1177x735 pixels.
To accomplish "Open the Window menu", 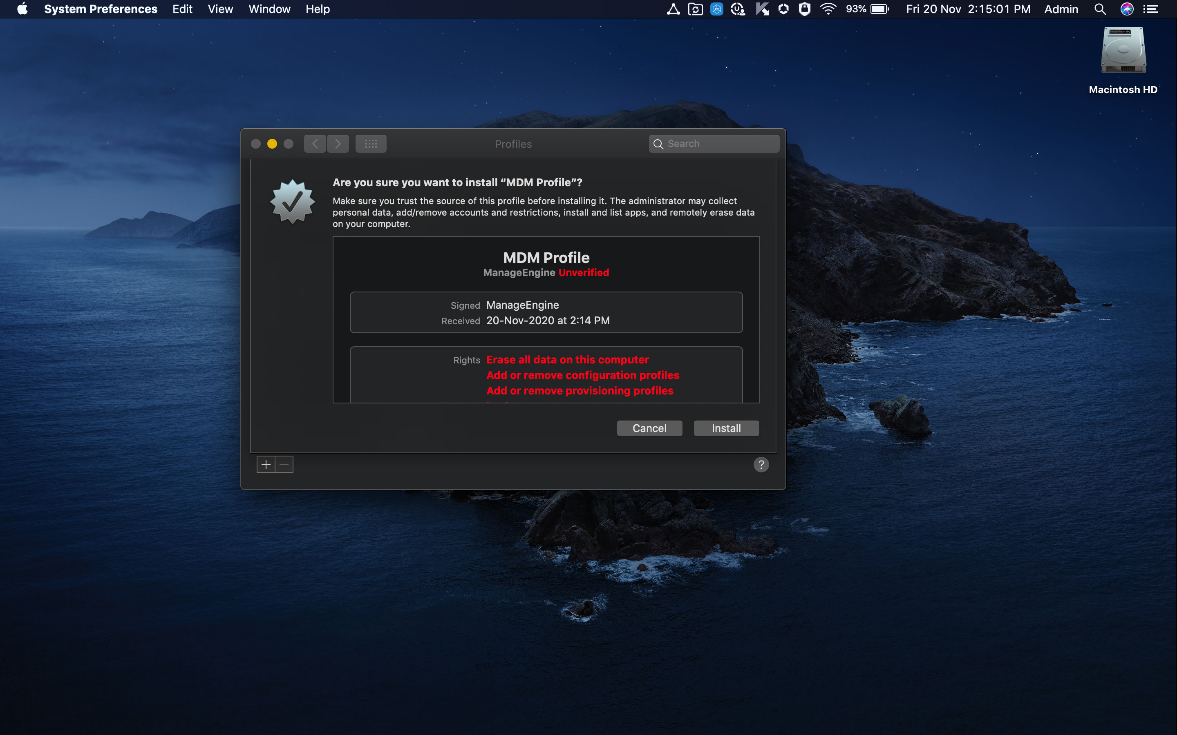I will pyautogui.click(x=269, y=9).
